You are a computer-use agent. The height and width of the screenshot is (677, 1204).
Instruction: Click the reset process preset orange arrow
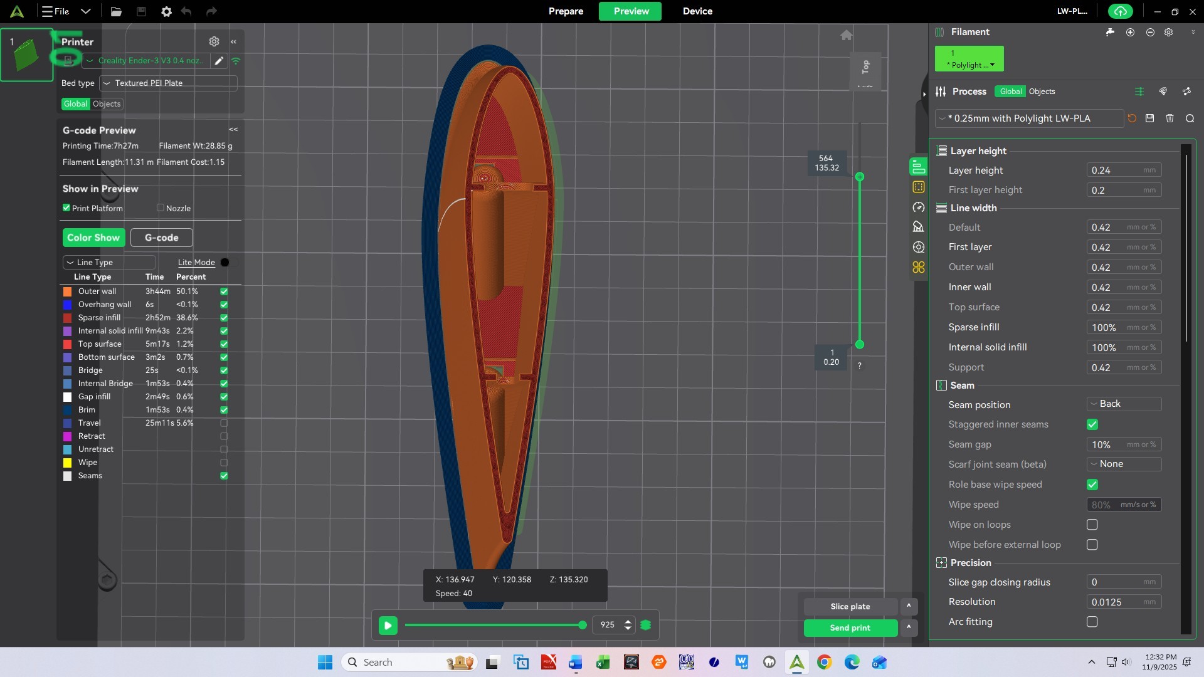tap(1131, 118)
